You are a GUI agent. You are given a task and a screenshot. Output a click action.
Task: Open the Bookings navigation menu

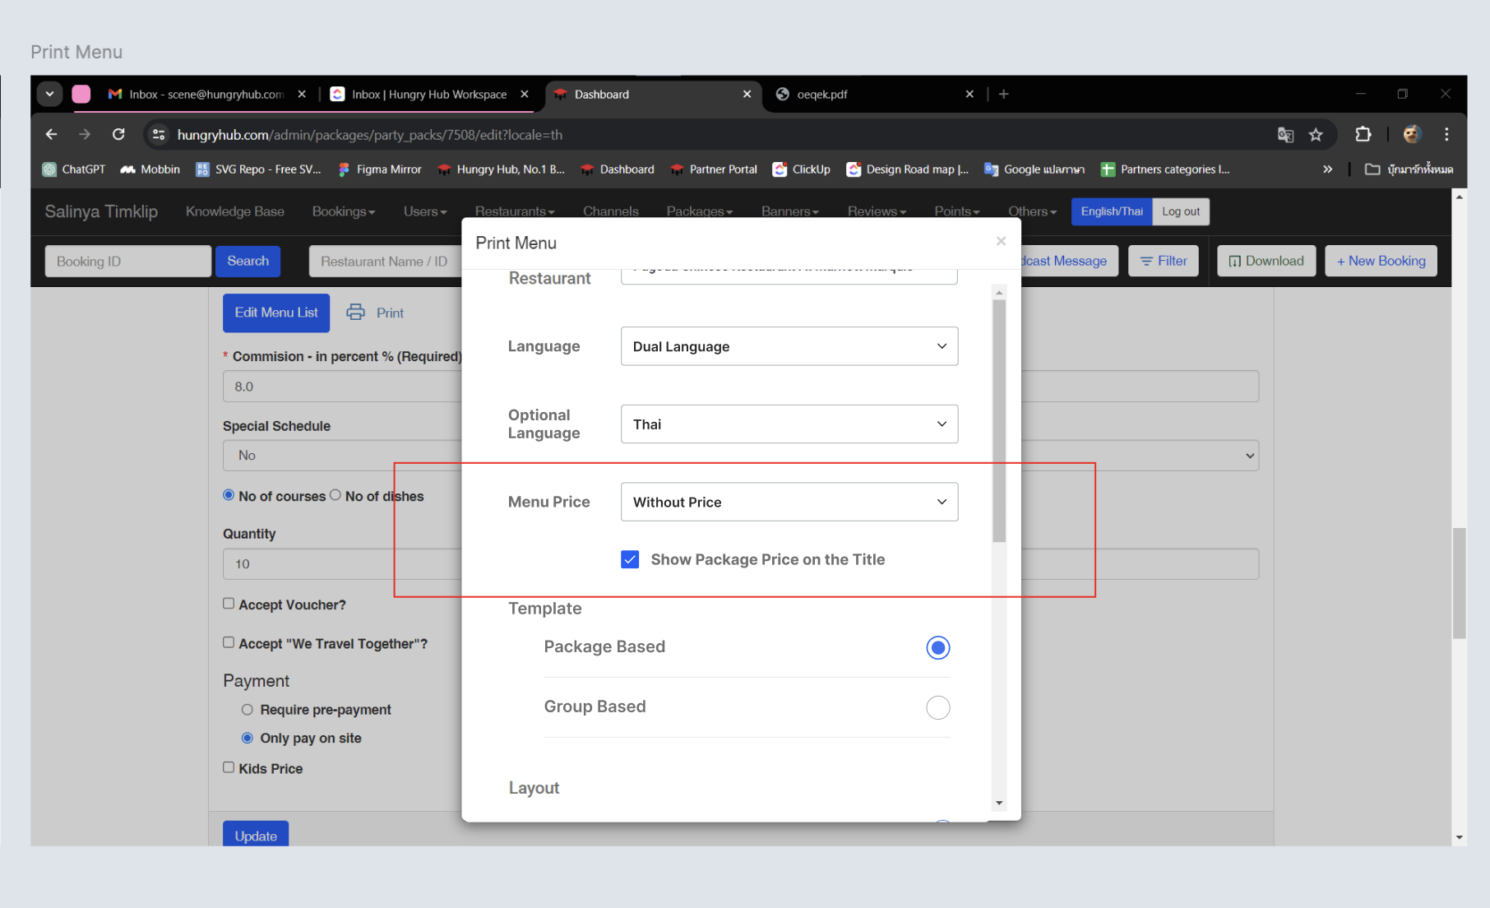tap(343, 211)
